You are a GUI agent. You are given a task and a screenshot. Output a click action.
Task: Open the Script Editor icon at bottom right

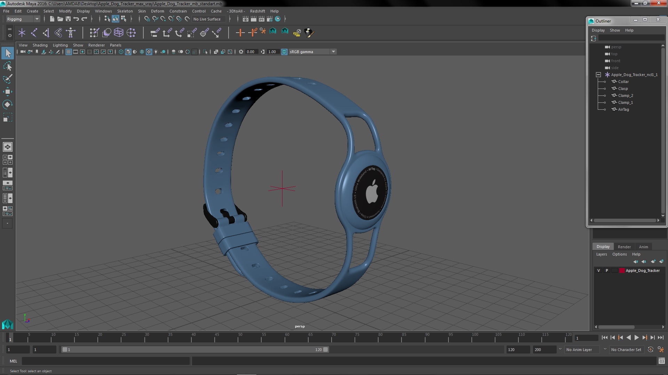pyautogui.click(x=661, y=361)
